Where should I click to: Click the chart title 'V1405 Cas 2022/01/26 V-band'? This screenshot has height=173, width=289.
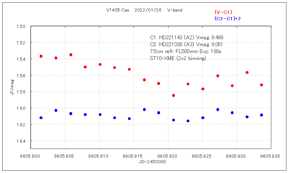pos(144,10)
